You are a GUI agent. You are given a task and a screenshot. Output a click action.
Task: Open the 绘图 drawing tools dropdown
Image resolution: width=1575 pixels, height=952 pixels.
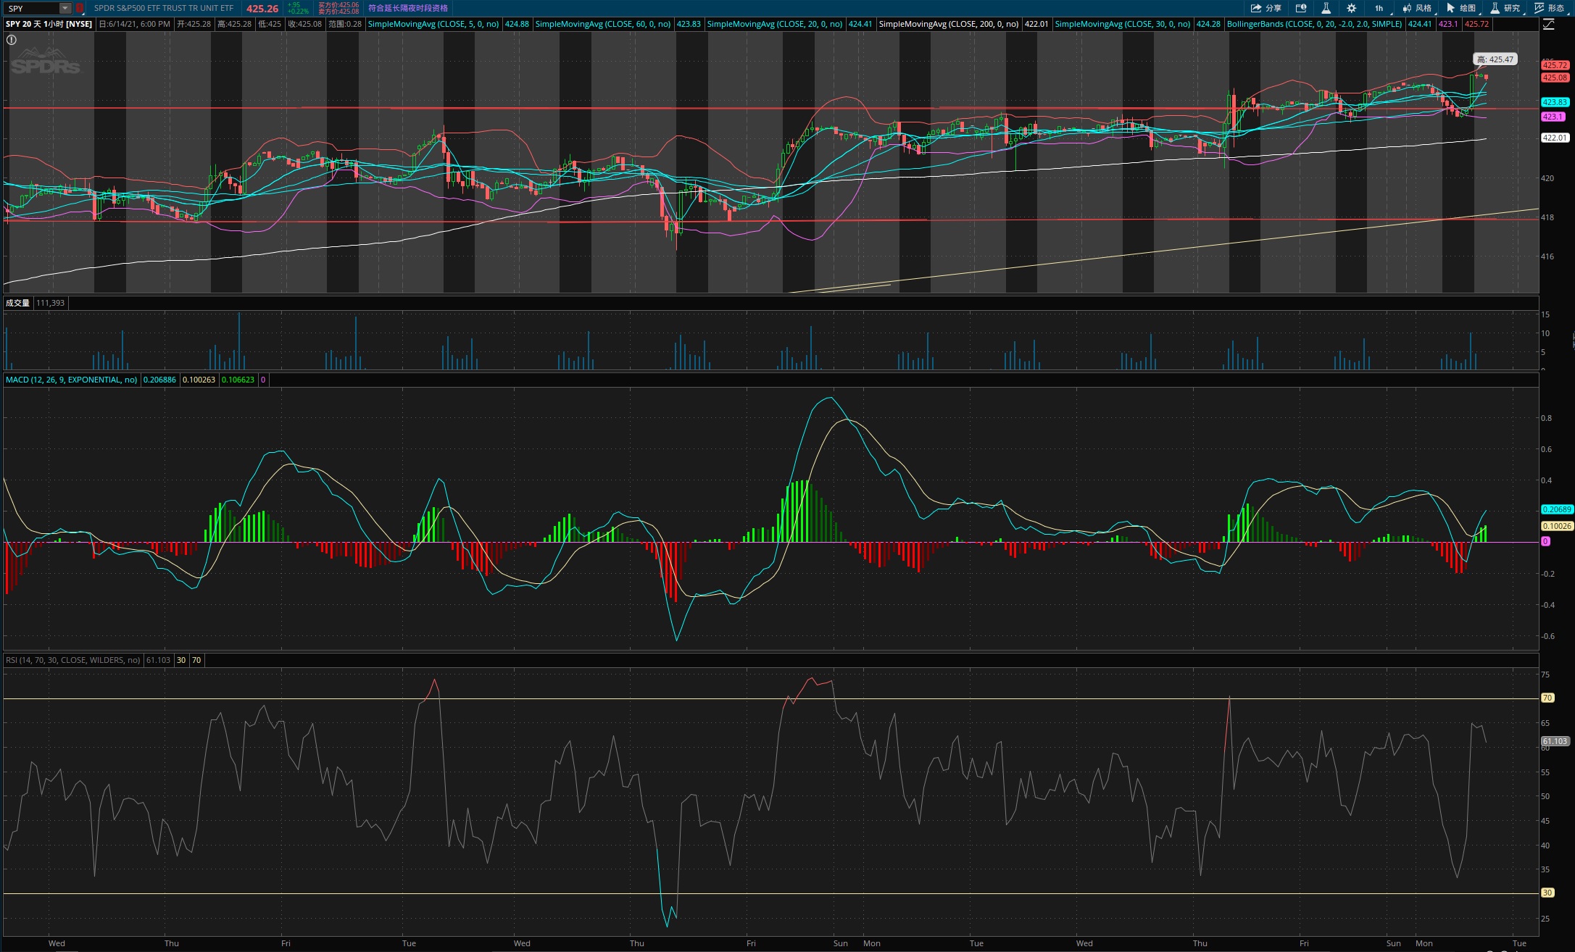(x=1460, y=8)
